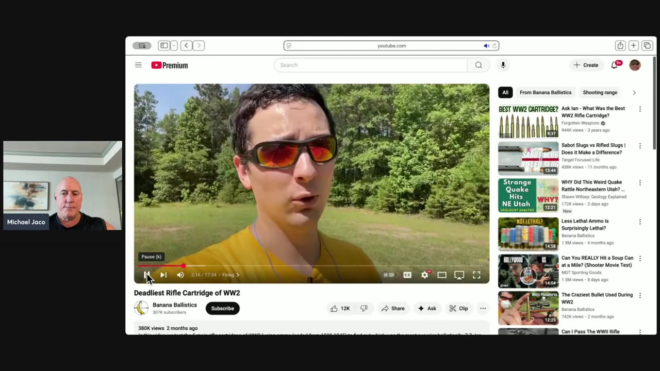This screenshot has height=371, width=660.
Task: Open options for the Soup Can video
Action: coord(640,259)
